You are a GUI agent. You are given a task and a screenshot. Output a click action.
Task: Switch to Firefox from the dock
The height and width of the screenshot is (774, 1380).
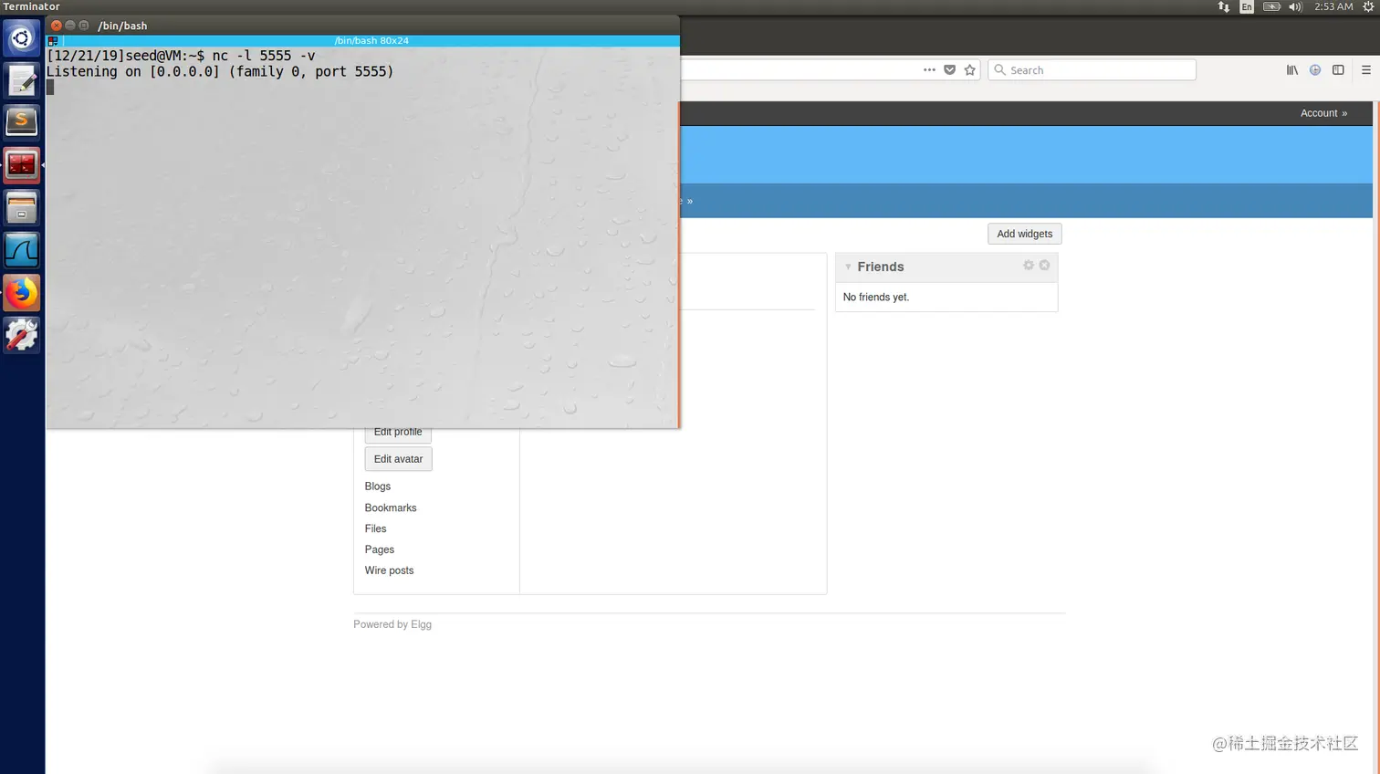coord(22,293)
